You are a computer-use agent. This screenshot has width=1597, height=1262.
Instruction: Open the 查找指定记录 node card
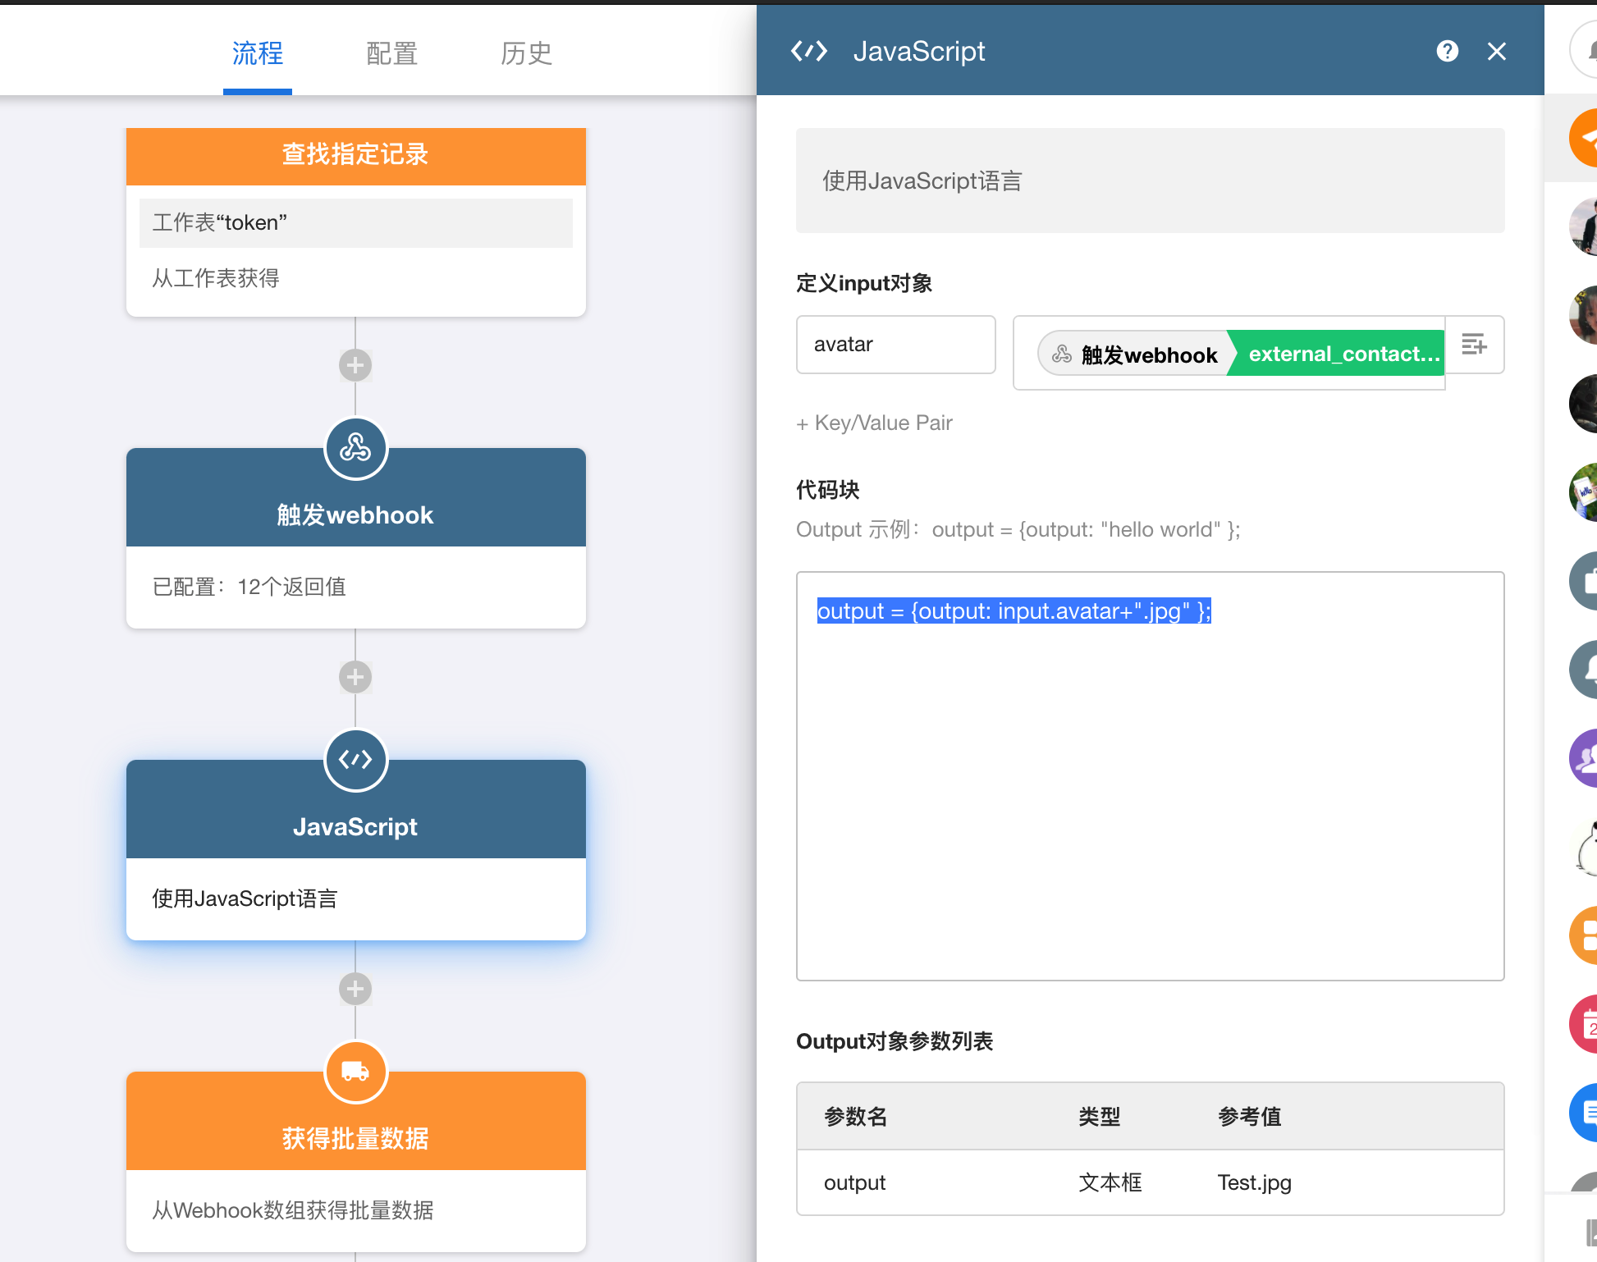point(355,155)
